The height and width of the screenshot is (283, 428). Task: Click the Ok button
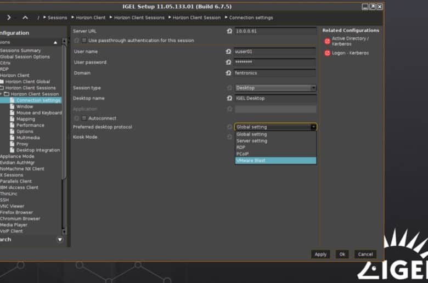pyautogui.click(x=342, y=254)
